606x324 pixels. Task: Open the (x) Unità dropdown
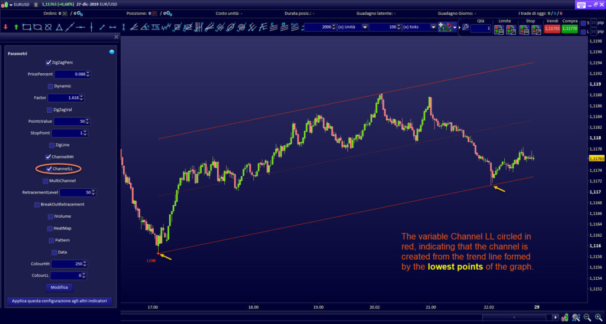click(365, 27)
